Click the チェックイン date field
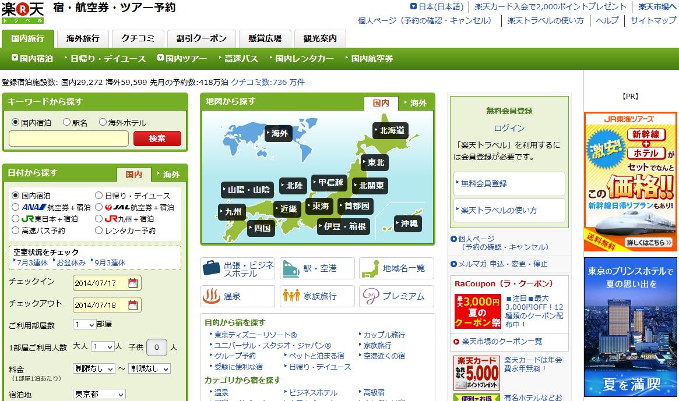 [107, 283]
